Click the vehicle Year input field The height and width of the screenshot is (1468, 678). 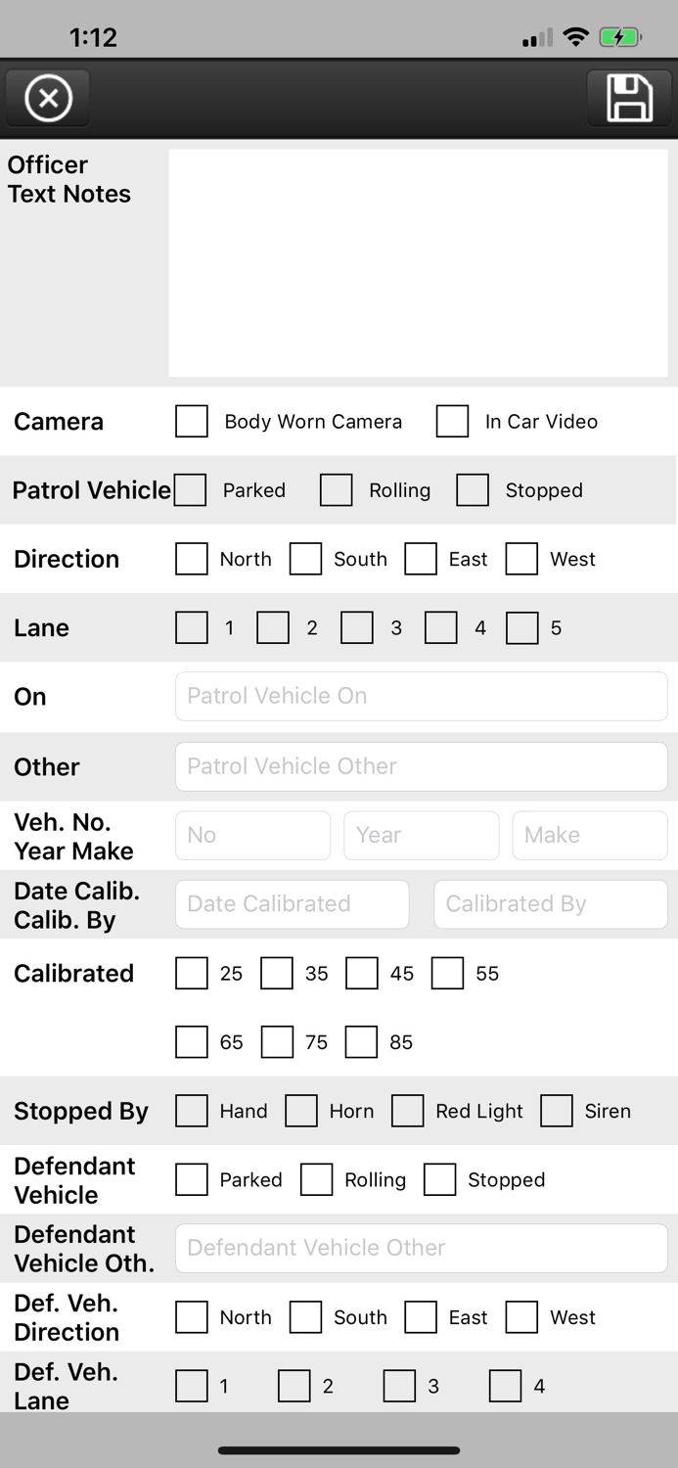pyautogui.click(x=421, y=836)
